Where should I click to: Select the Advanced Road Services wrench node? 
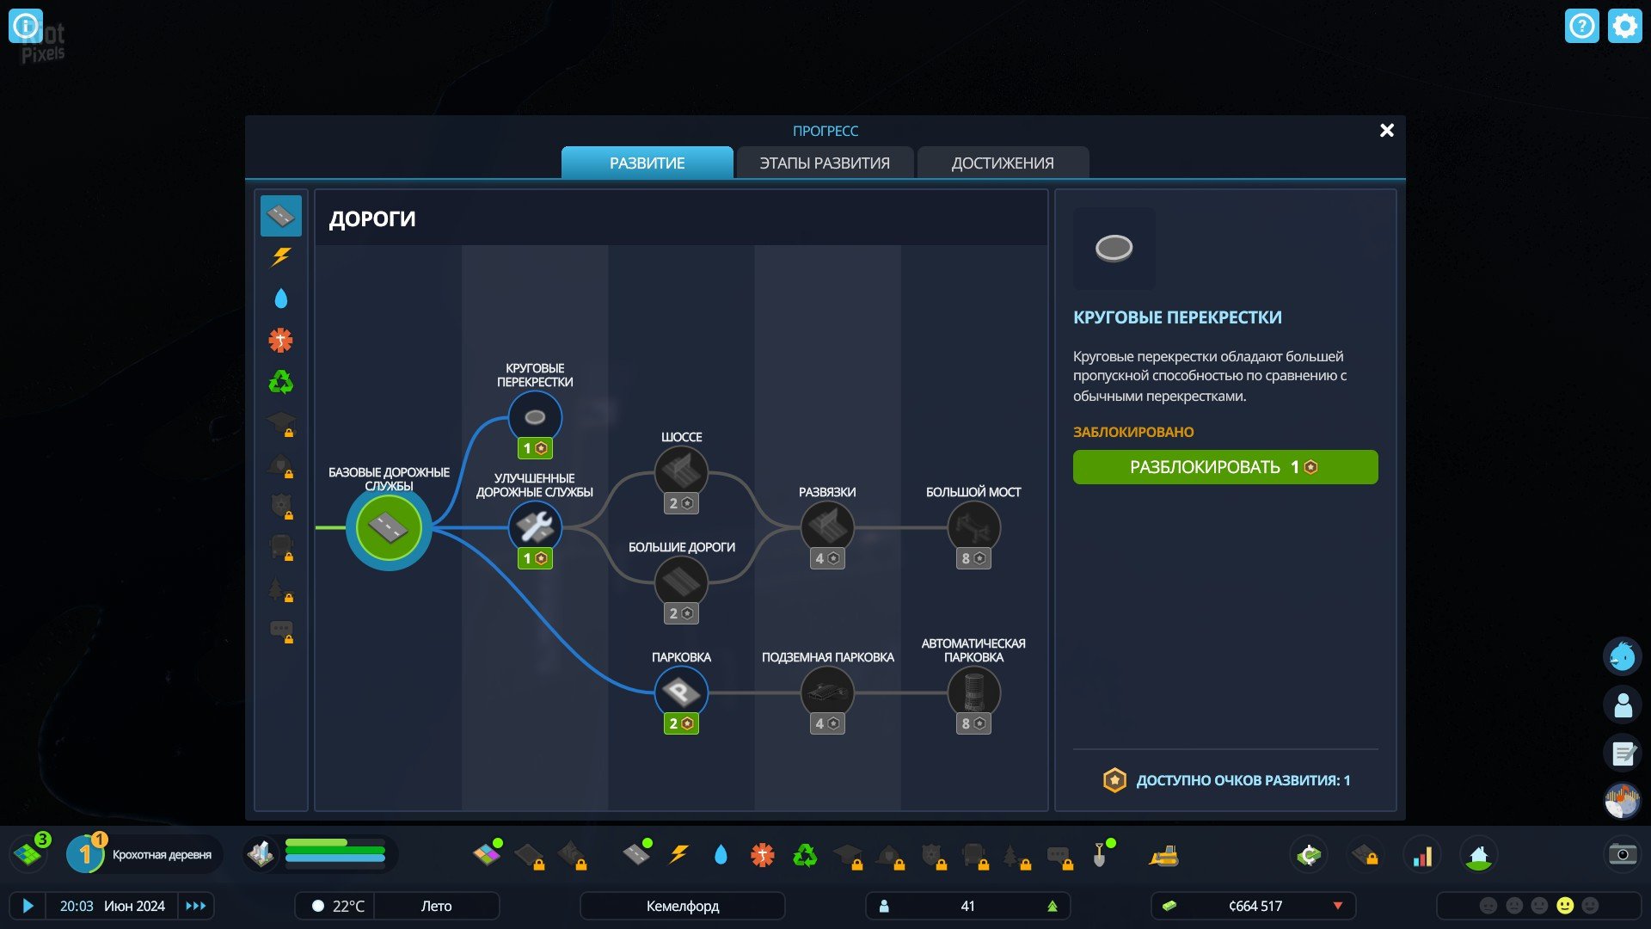point(534,527)
